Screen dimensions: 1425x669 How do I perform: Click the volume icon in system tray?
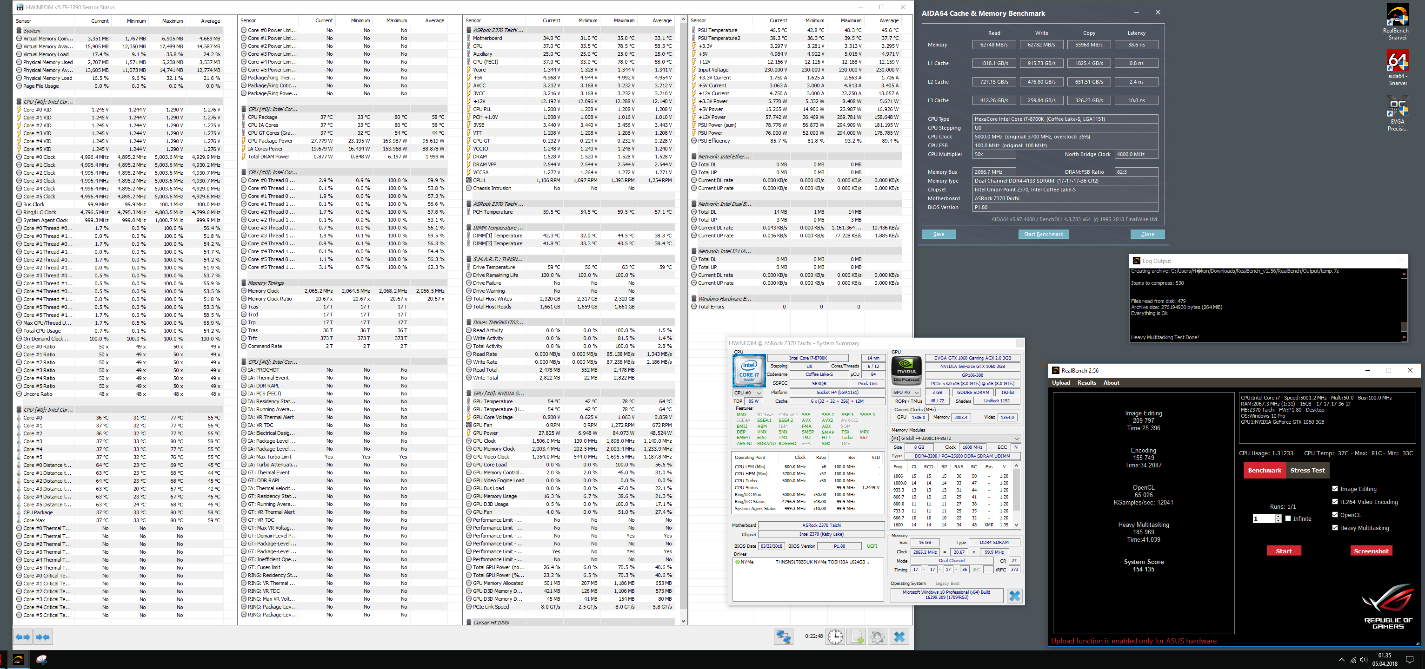1364,660
